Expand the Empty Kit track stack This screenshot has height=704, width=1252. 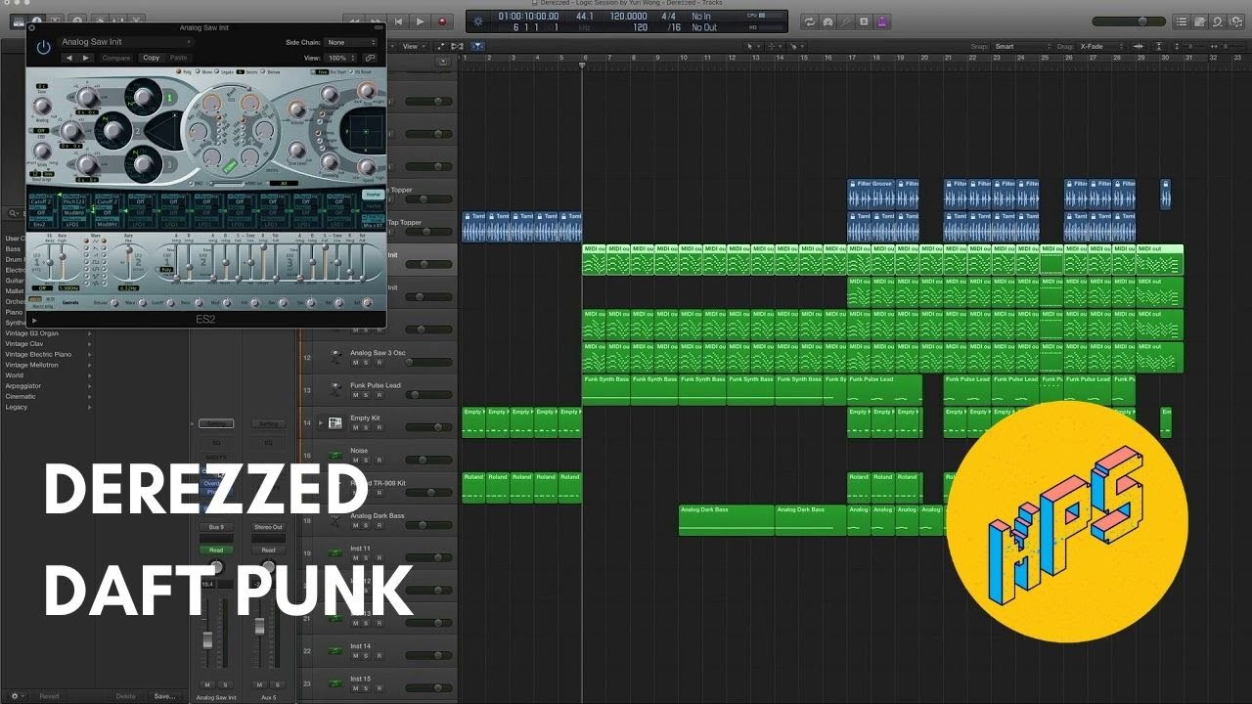pos(321,422)
